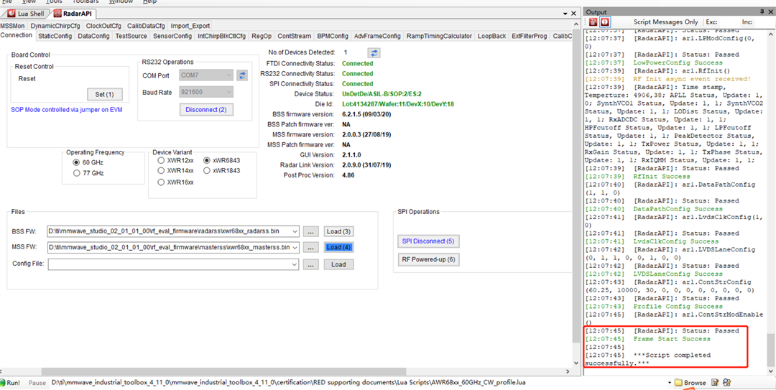Open the TestSource tab
Screen dimensions: 776x390
pos(131,36)
